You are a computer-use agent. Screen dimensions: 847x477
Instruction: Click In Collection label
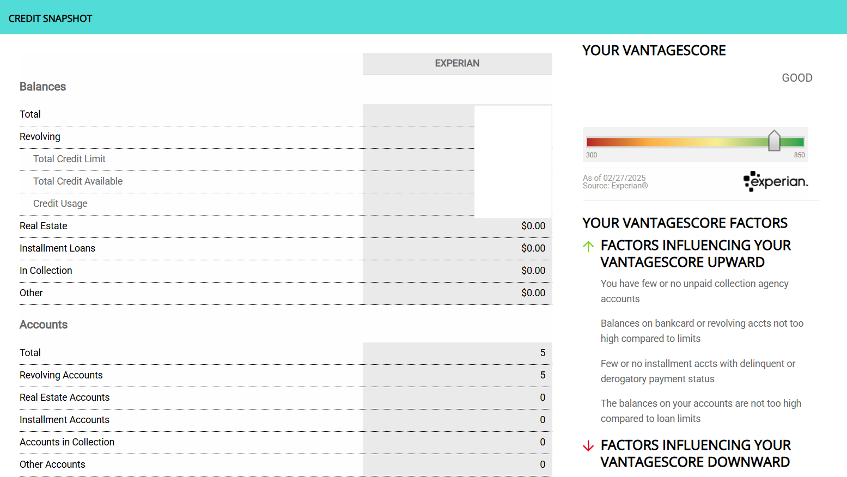46,271
